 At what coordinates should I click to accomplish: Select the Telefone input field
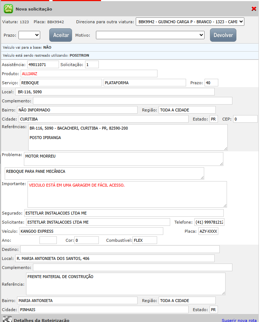209,222
